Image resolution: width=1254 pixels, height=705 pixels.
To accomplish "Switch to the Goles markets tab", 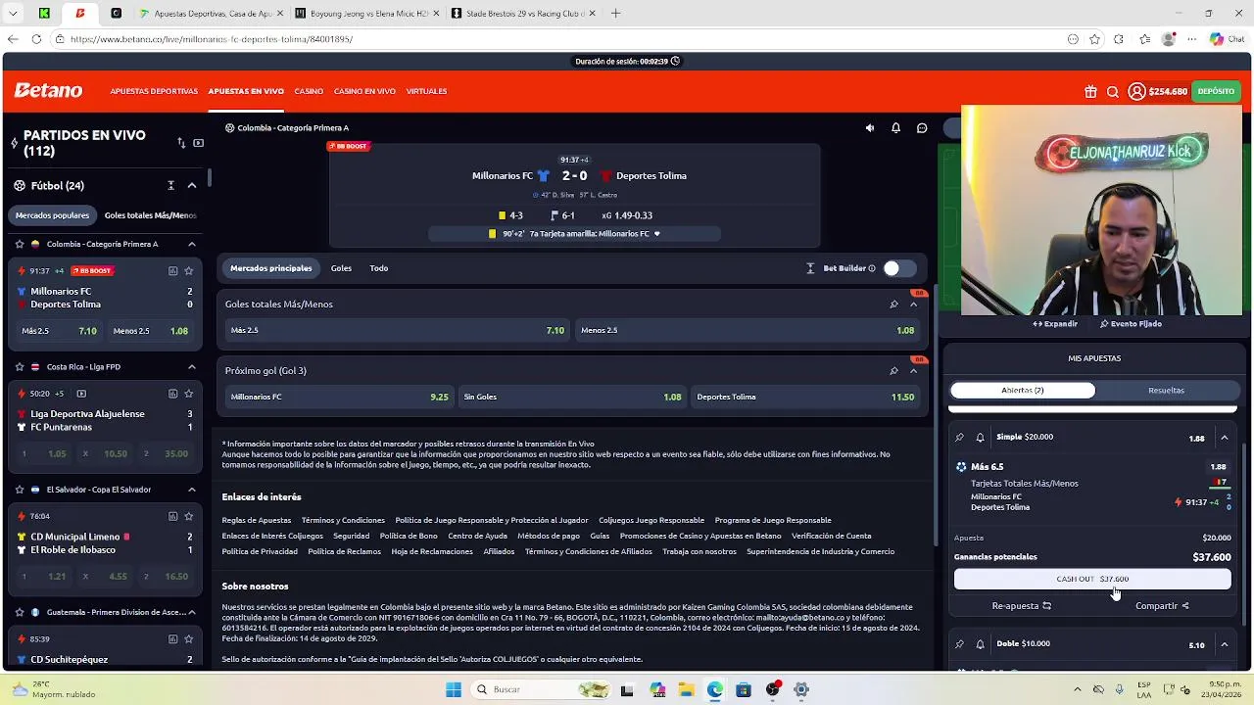I will click(x=341, y=268).
